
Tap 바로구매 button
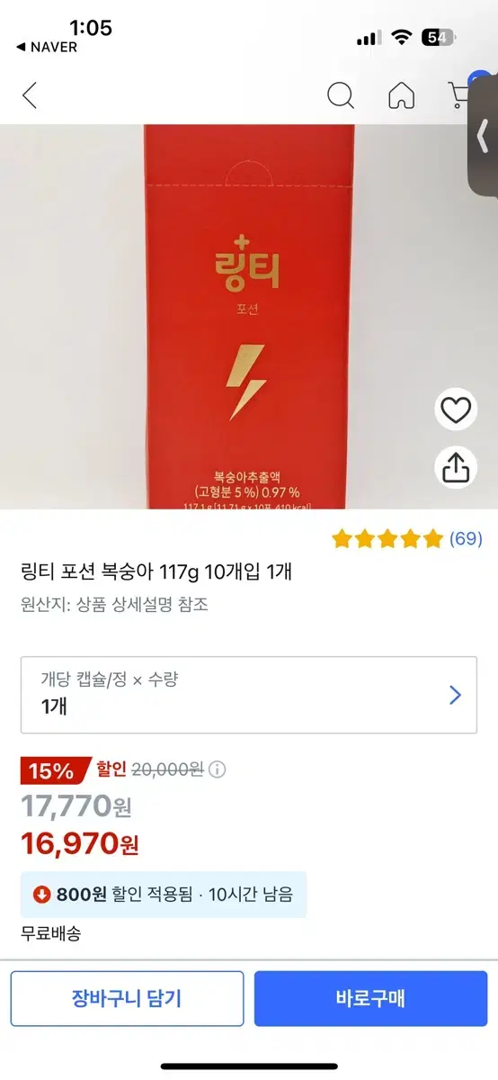tap(370, 998)
